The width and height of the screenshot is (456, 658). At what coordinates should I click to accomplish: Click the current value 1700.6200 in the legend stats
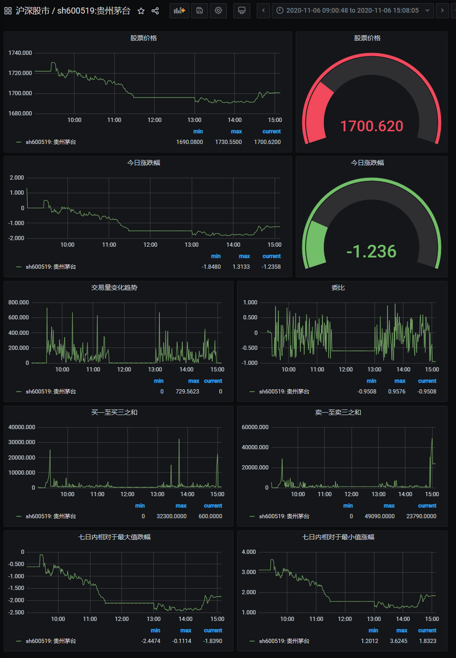(x=267, y=142)
